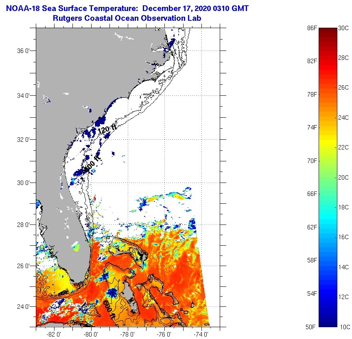Click the 26 0' latitude label

click(23, 266)
